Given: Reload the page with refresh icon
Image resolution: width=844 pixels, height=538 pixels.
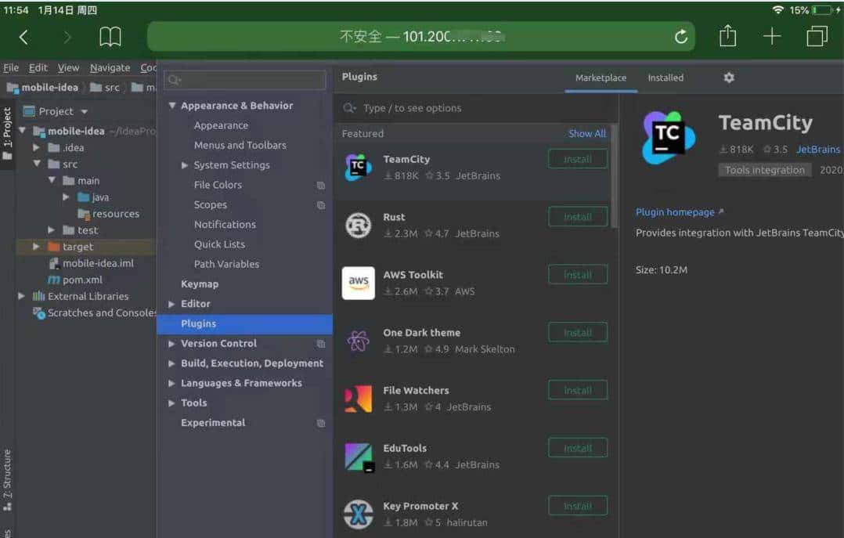Looking at the screenshot, I should pyautogui.click(x=680, y=37).
